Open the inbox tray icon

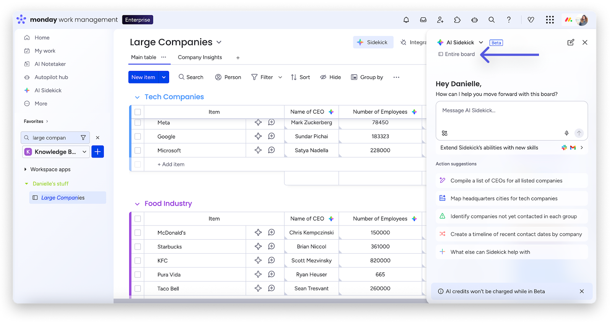click(423, 20)
